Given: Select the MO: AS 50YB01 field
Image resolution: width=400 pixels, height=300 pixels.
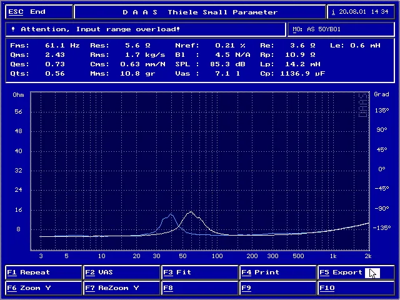Looking at the screenshot, I should point(341,29).
